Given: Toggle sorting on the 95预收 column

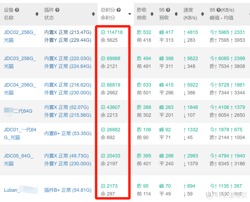Looking at the screenshot, I should pos(176,14).
